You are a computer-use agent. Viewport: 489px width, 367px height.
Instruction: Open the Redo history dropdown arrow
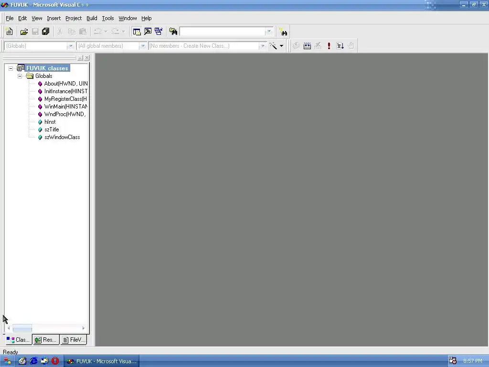(124, 32)
